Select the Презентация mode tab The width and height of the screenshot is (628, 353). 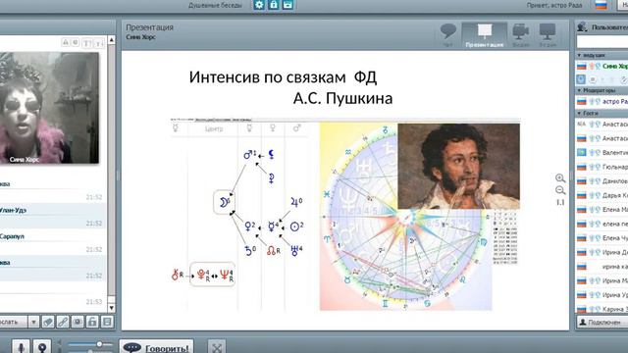pos(484,35)
